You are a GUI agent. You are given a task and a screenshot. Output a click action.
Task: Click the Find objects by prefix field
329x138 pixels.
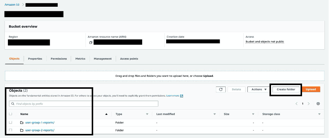click(x=83, y=104)
